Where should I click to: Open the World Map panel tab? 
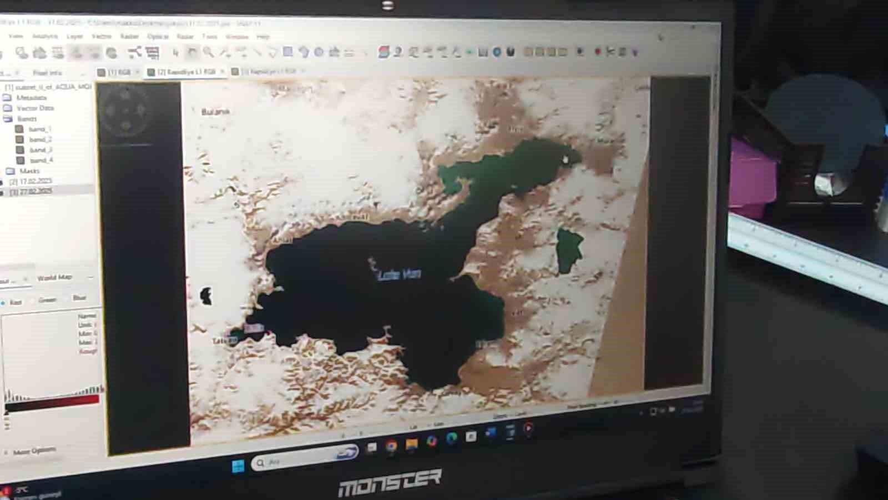click(54, 277)
